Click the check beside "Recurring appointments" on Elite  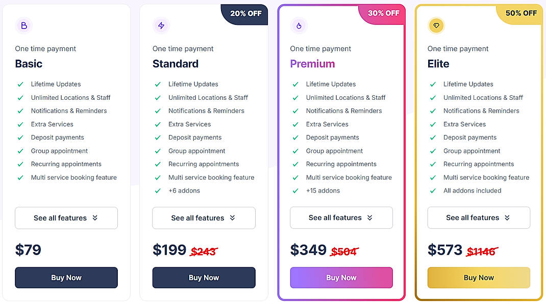point(433,164)
